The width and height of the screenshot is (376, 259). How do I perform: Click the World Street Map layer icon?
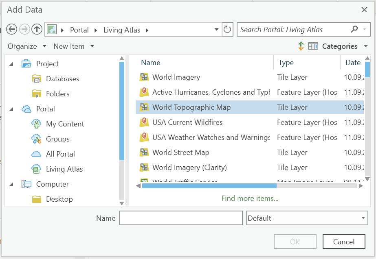(144, 152)
